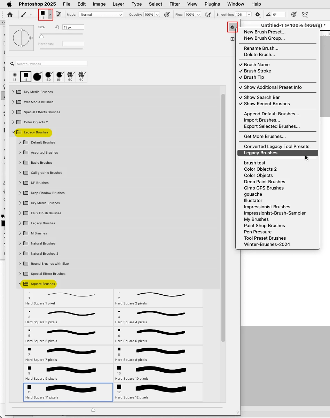Select recent square brush 11
The image size is (330, 418).
pyautogui.click(x=26, y=77)
